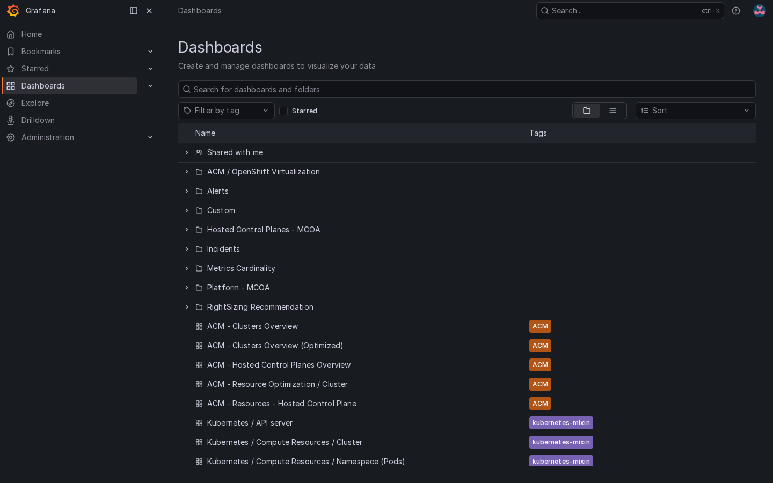Expand the Custom folder chevron
This screenshot has width=773, height=483.
coord(187,210)
